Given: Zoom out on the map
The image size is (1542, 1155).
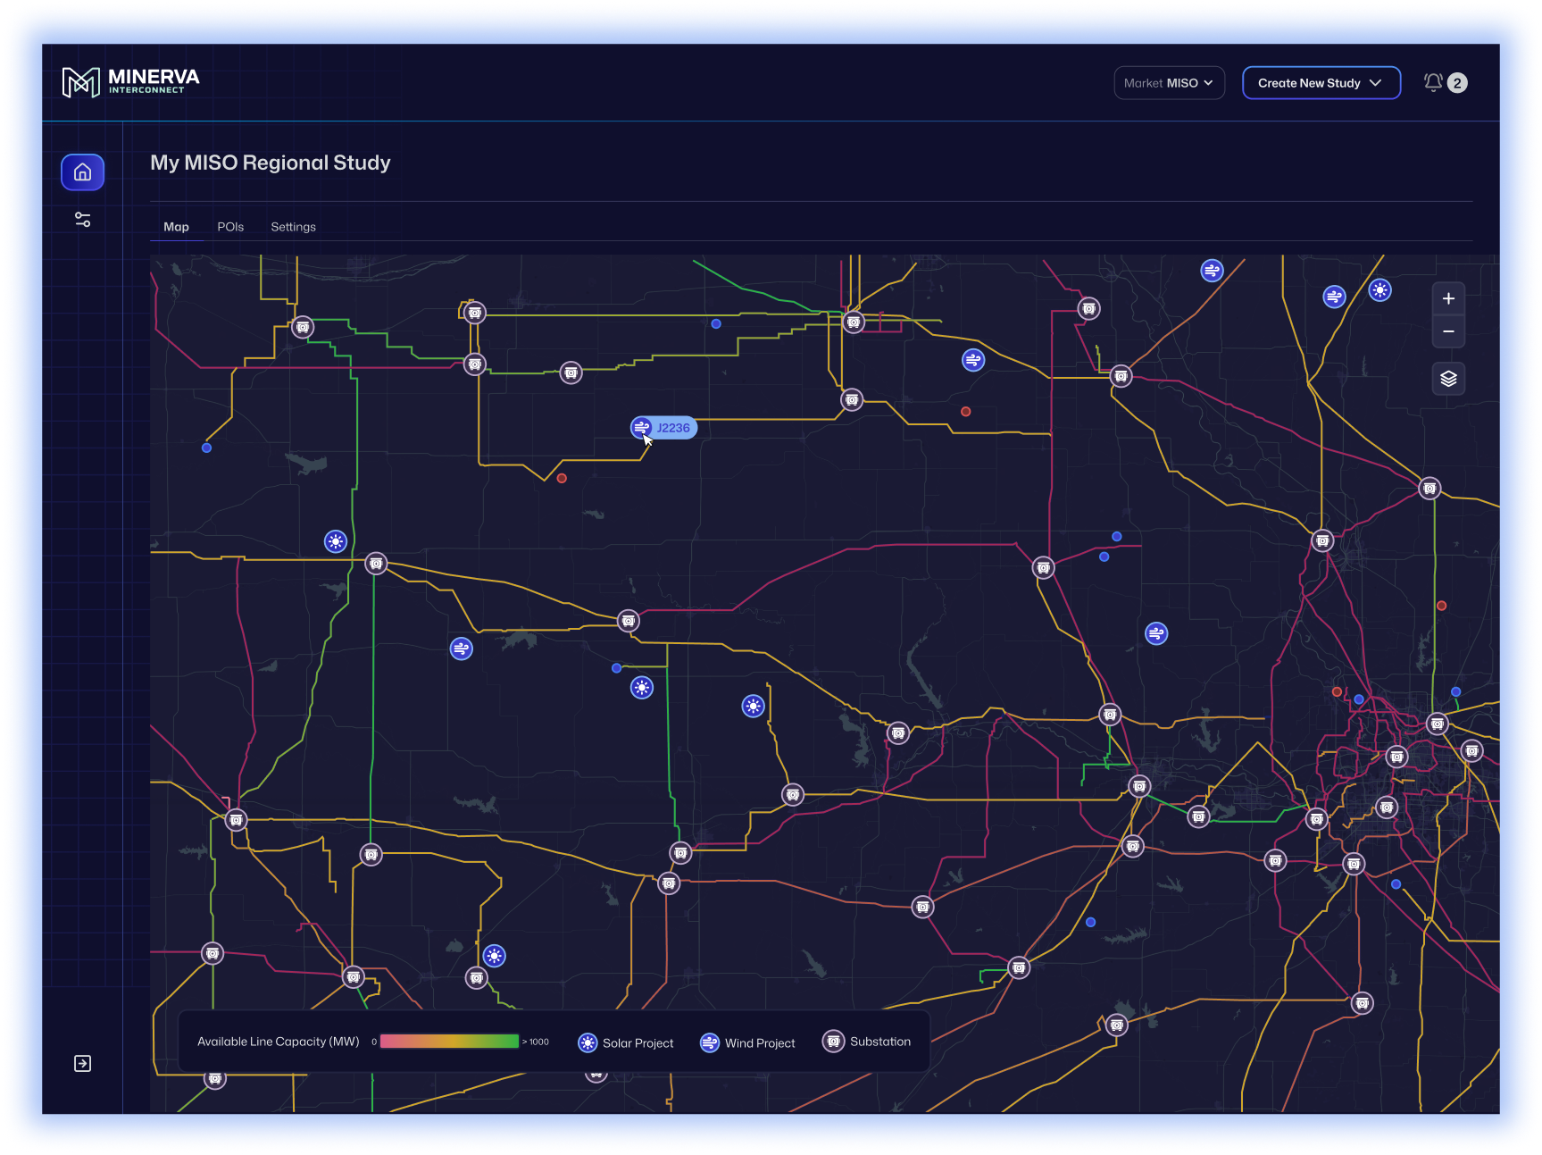Looking at the screenshot, I should [1448, 332].
